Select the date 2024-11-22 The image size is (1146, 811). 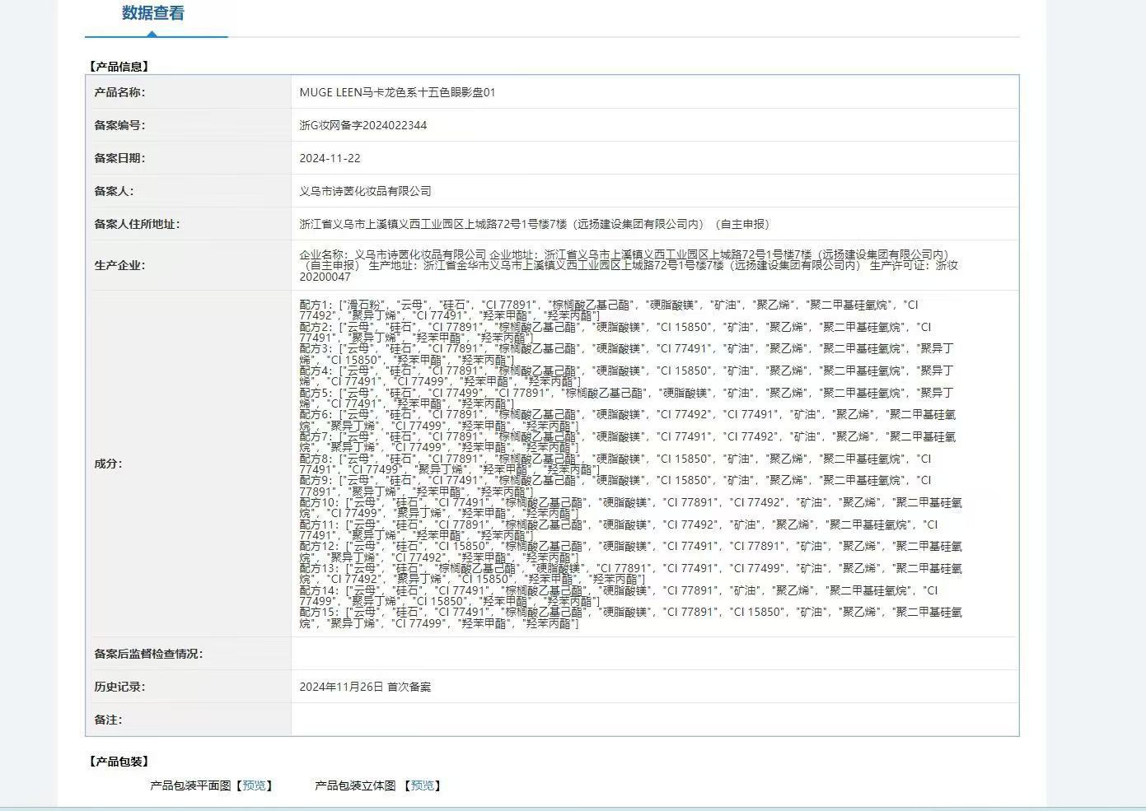coord(330,158)
